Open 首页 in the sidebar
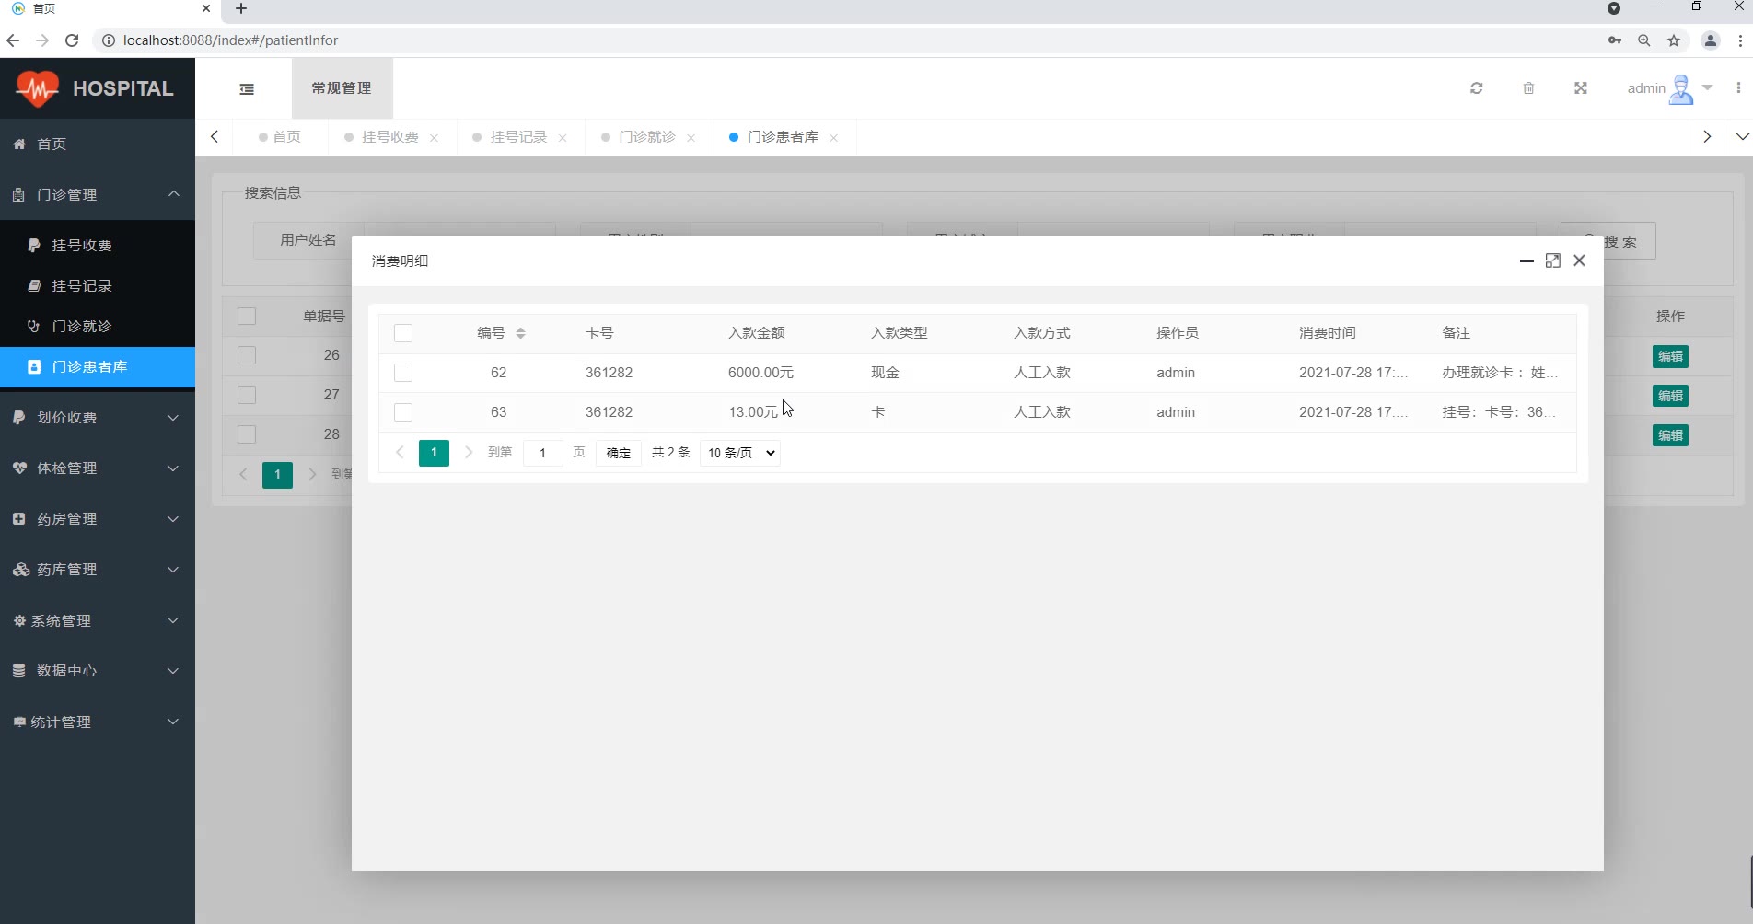 tap(98, 144)
